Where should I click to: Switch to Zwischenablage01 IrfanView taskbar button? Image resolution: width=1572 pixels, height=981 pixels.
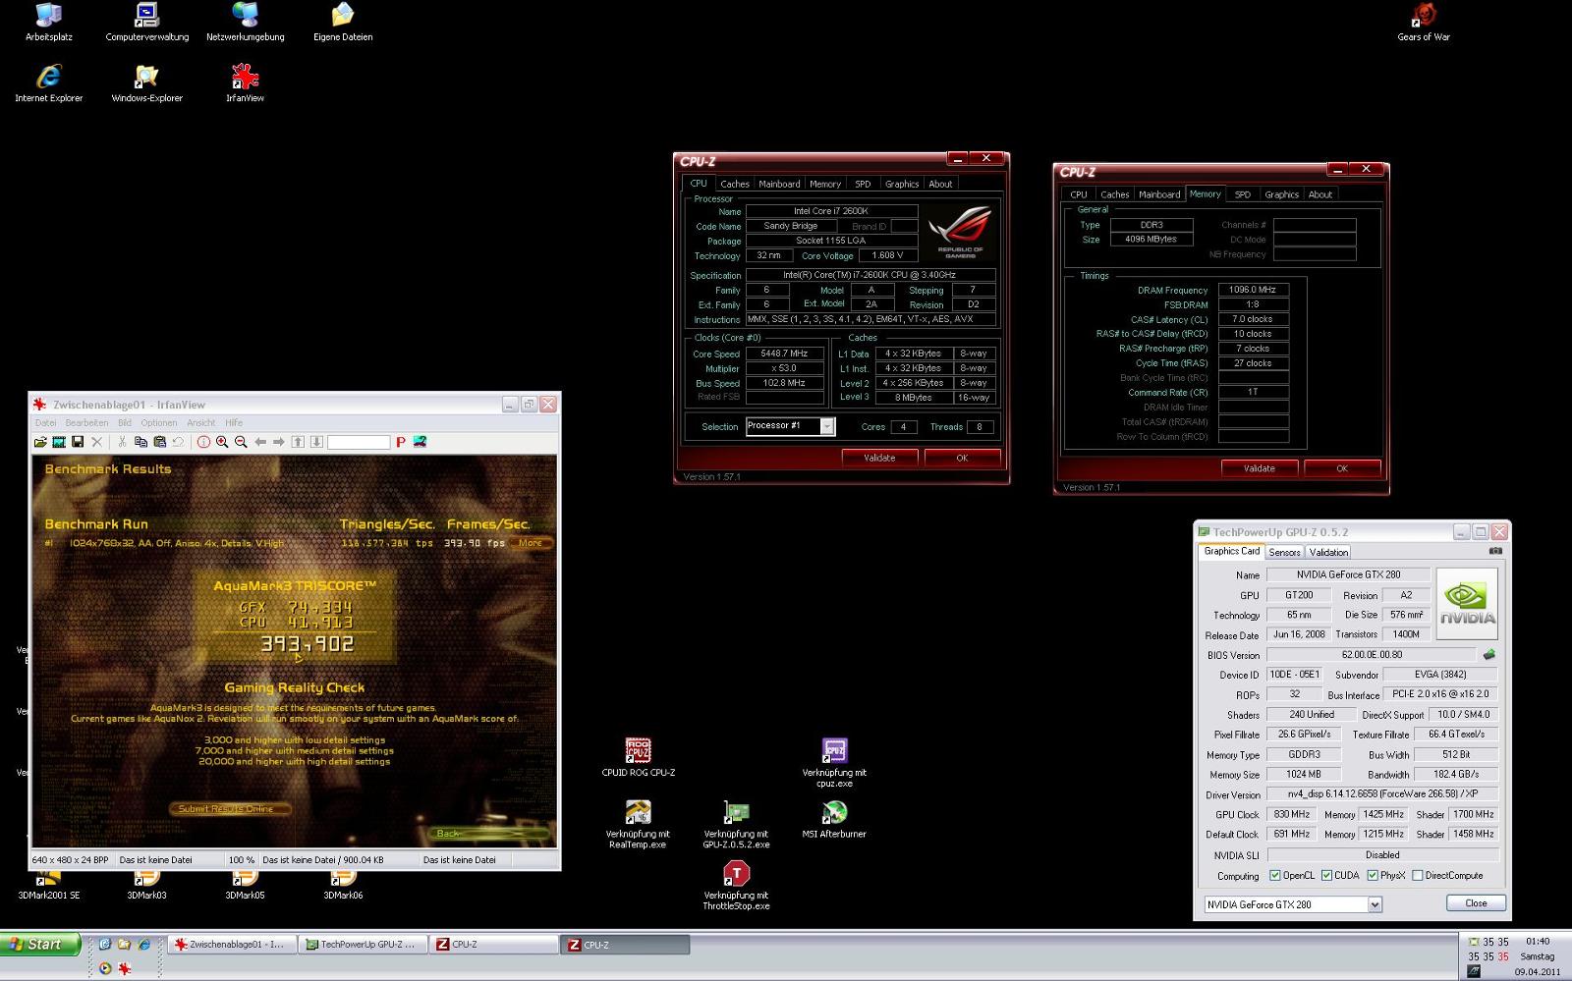pos(230,945)
